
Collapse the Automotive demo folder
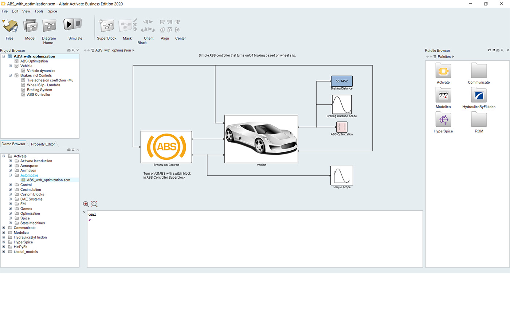click(10, 175)
